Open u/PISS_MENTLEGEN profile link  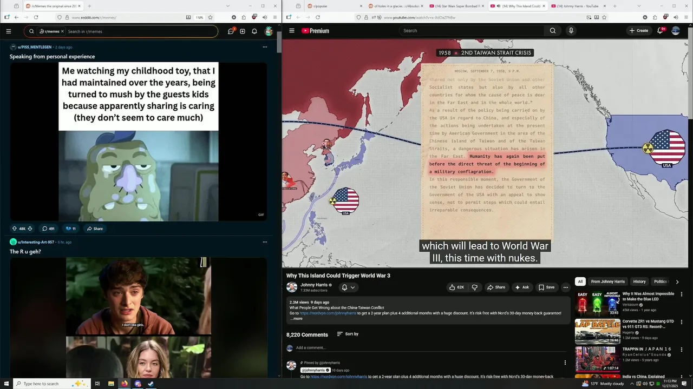34,47
